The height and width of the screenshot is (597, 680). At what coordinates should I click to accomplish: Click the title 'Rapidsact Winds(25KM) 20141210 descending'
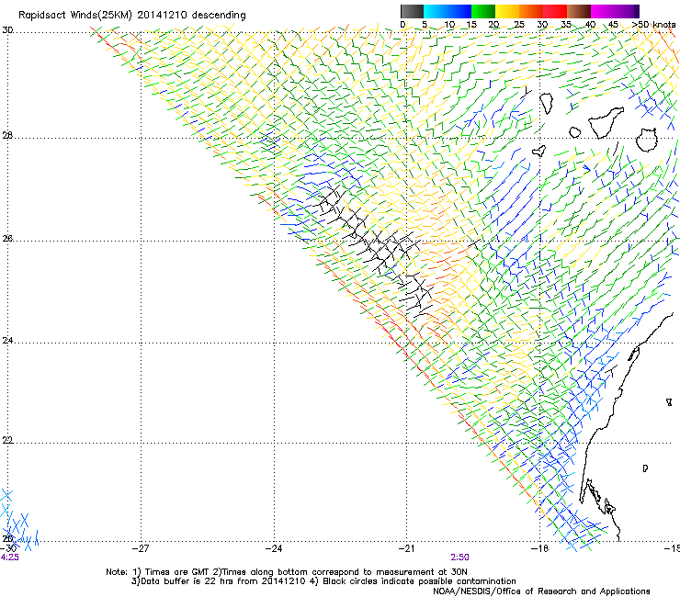click(131, 16)
